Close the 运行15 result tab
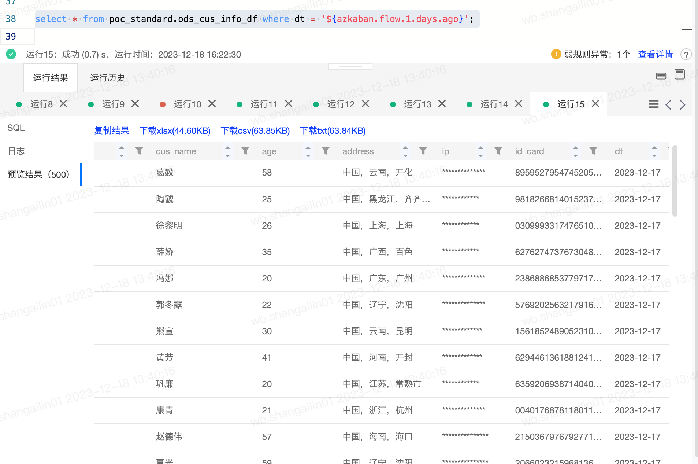Viewport: 698px width, 464px height. click(x=595, y=104)
